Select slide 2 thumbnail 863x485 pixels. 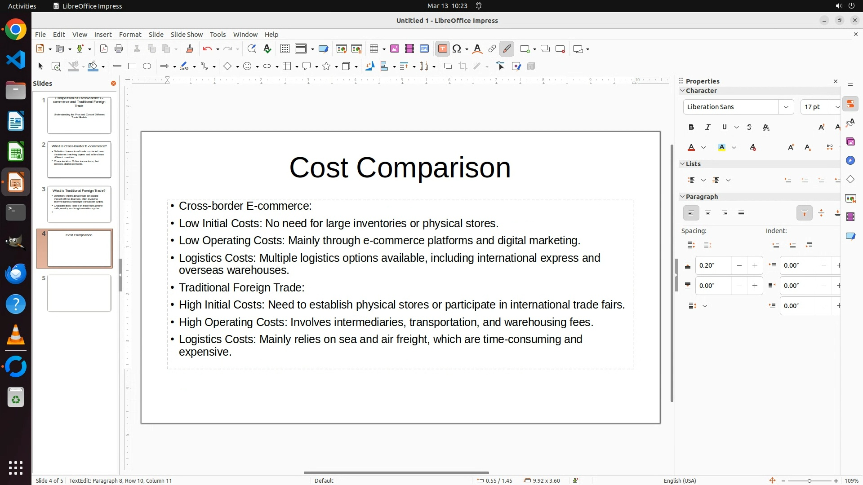click(79, 159)
